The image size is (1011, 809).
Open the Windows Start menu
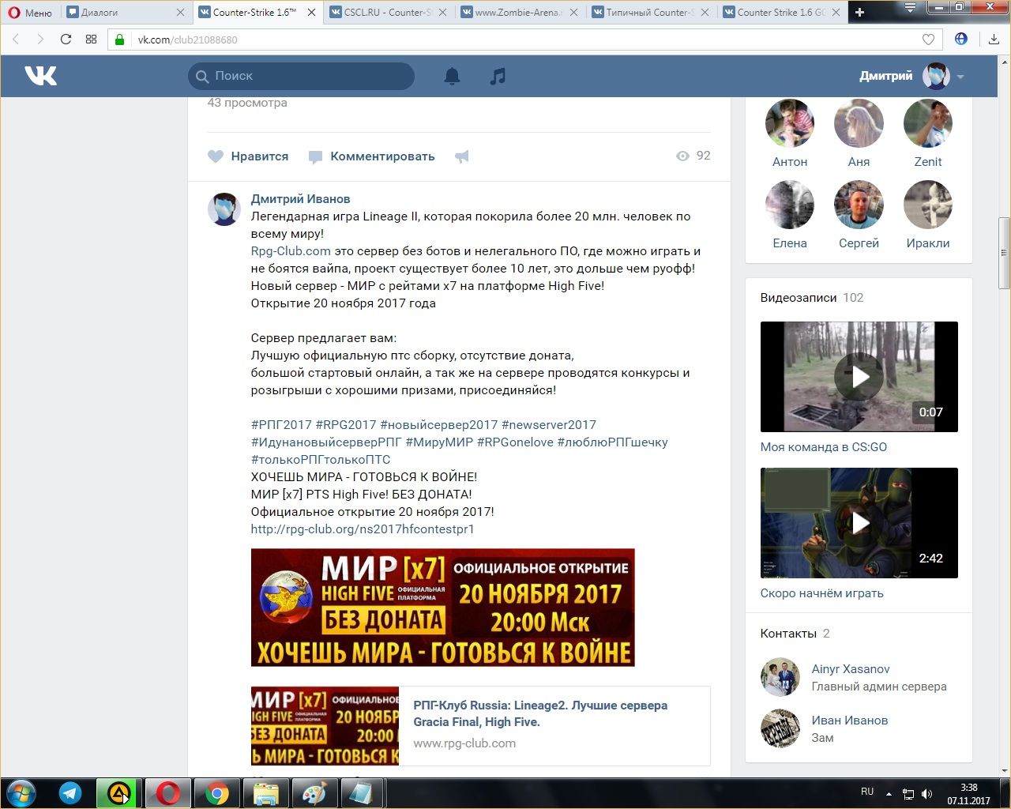click(21, 793)
